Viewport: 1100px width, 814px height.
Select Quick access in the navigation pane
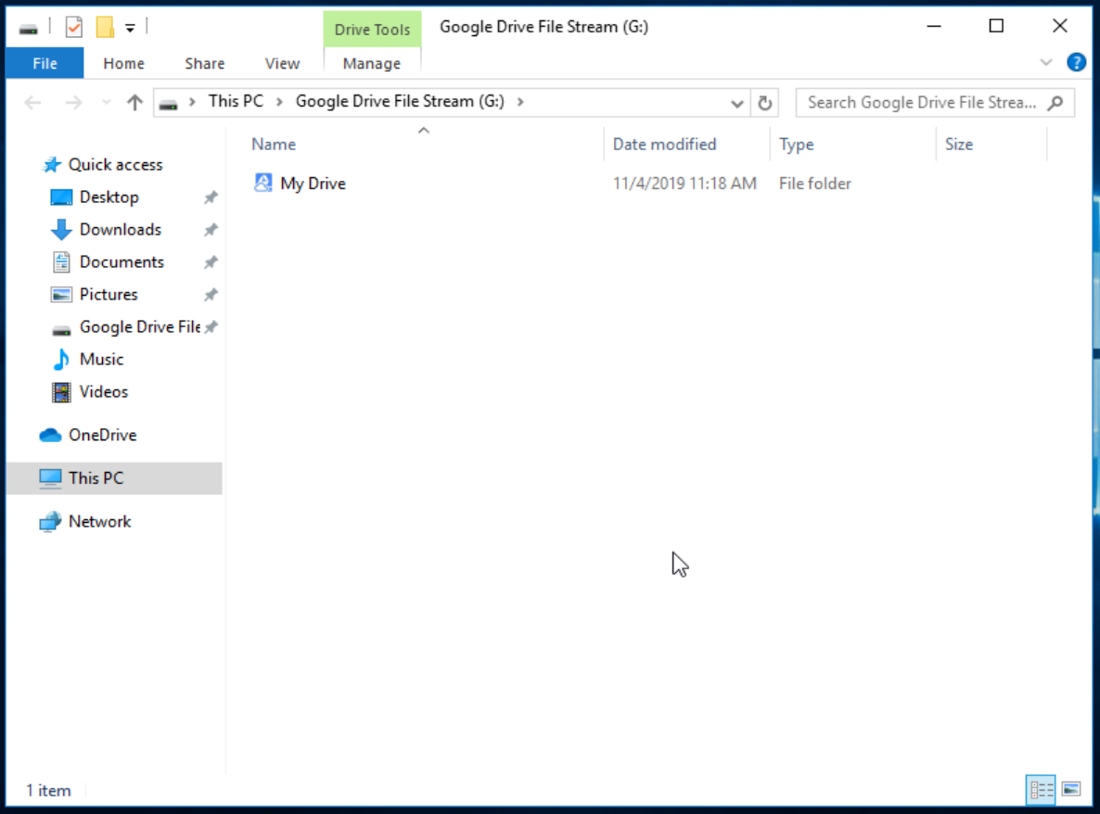tap(116, 165)
